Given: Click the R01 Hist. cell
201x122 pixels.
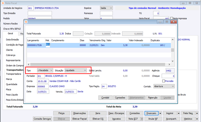Looking at the screenshot, I should point(48,45).
